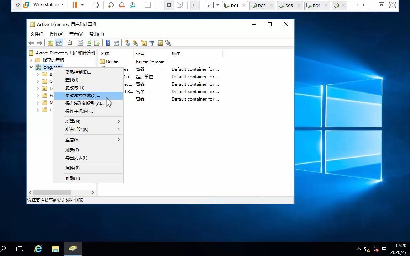Choose 操作主机(M)... menu entry
Image resolution: width=410 pixels, height=256 pixels.
[89, 111]
